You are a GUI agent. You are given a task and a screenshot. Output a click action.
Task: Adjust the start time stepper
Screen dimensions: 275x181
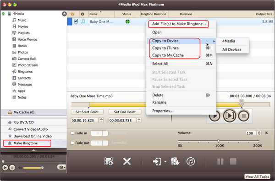click(101, 120)
